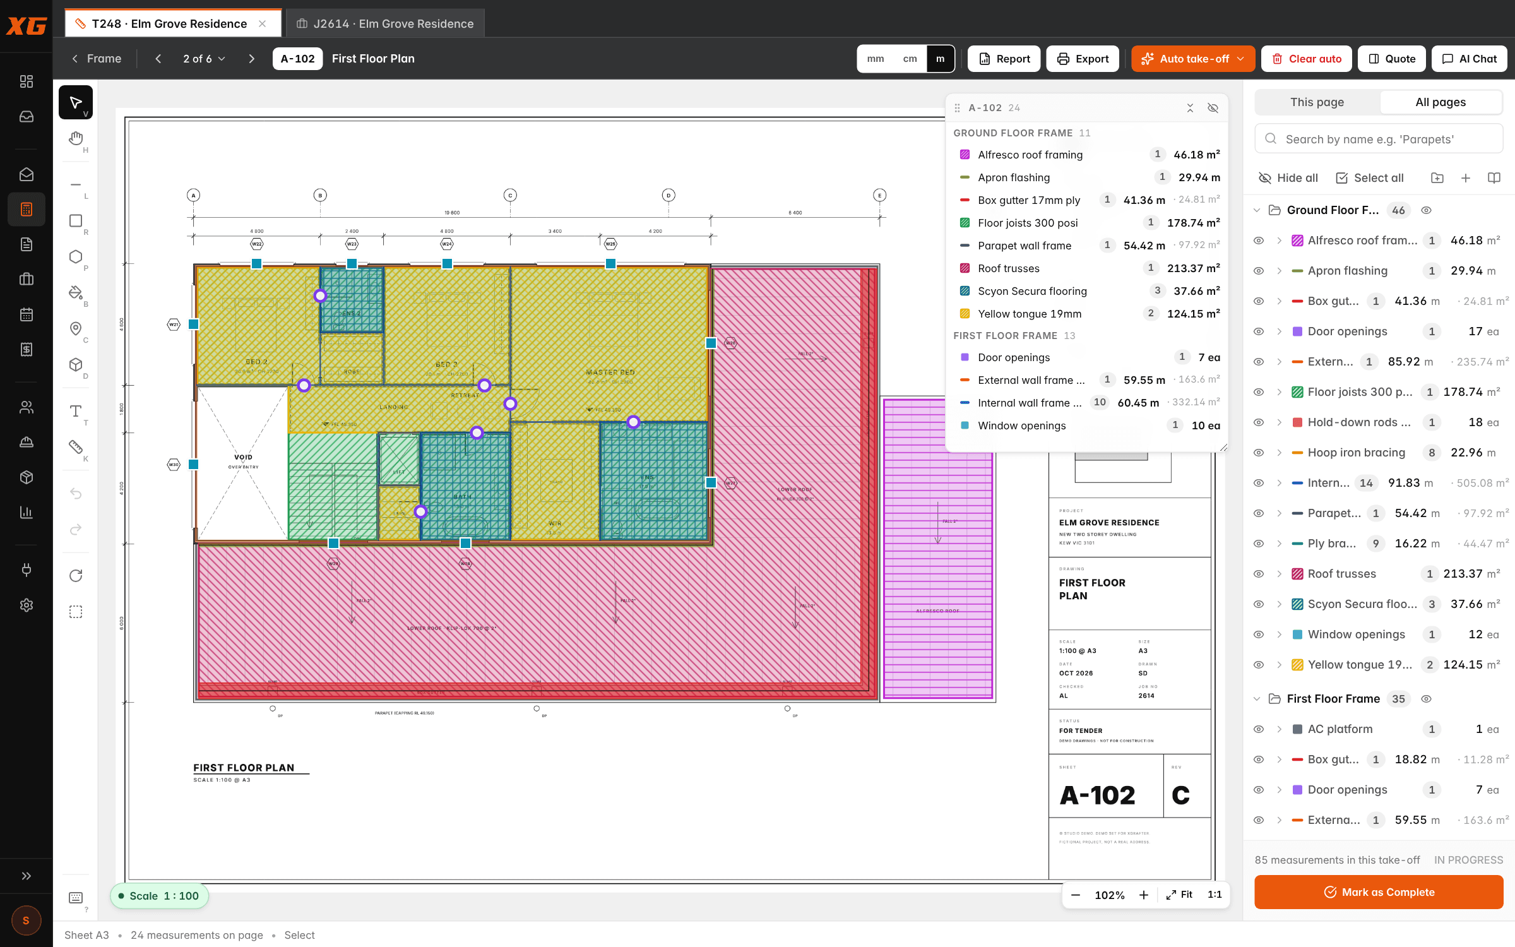Expand the Window openings row chevron
The width and height of the screenshot is (1515, 947).
click(1279, 634)
